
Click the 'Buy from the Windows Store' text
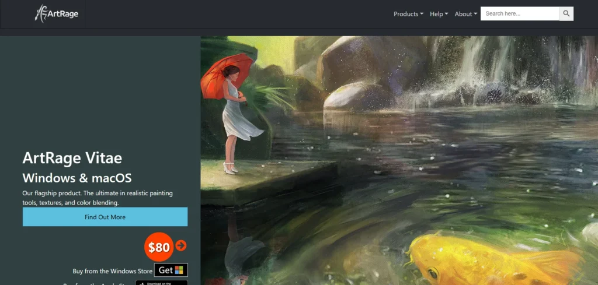click(113, 271)
